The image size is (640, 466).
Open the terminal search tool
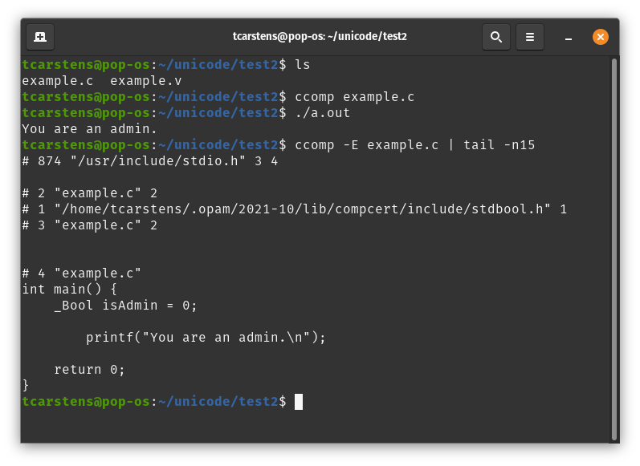point(496,37)
